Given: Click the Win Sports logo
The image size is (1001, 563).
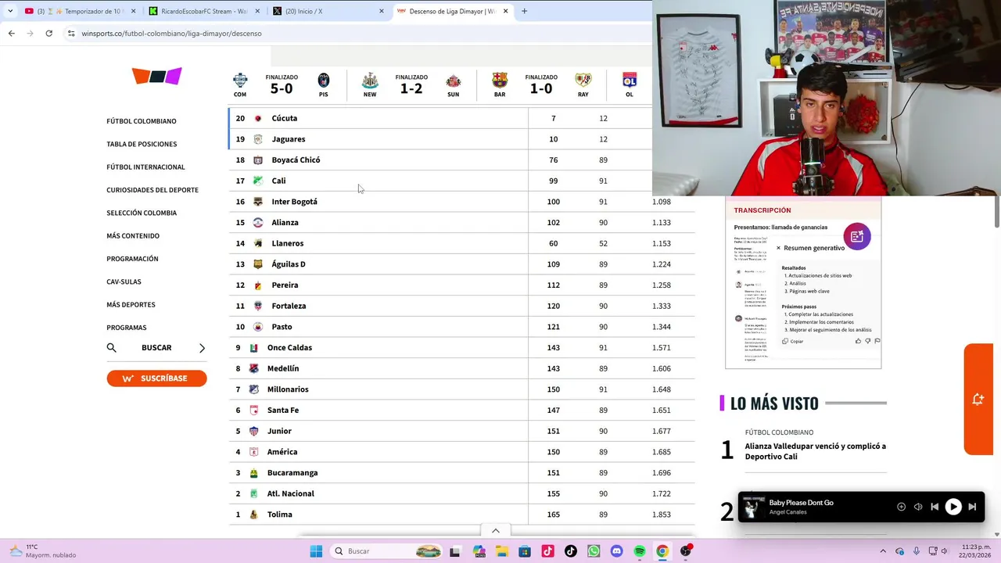Looking at the screenshot, I should [x=156, y=76].
